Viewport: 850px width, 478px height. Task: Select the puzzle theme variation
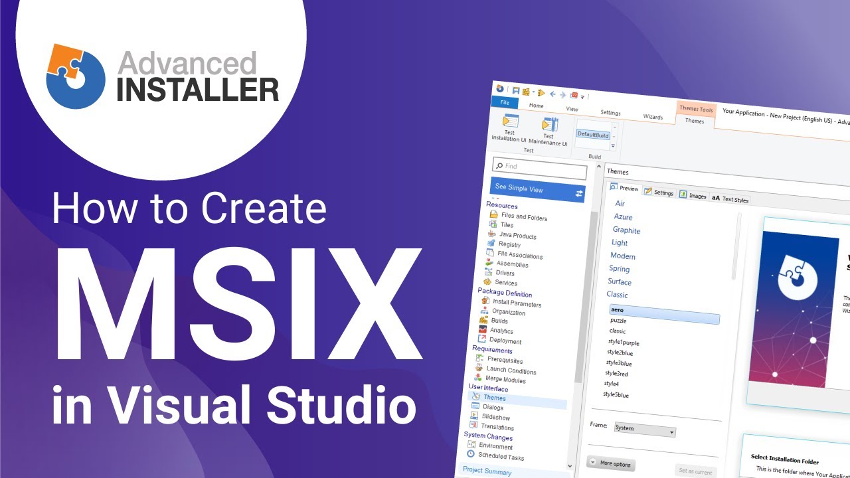618,320
